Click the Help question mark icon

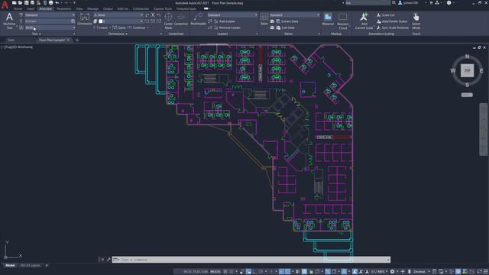tap(449, 3)
